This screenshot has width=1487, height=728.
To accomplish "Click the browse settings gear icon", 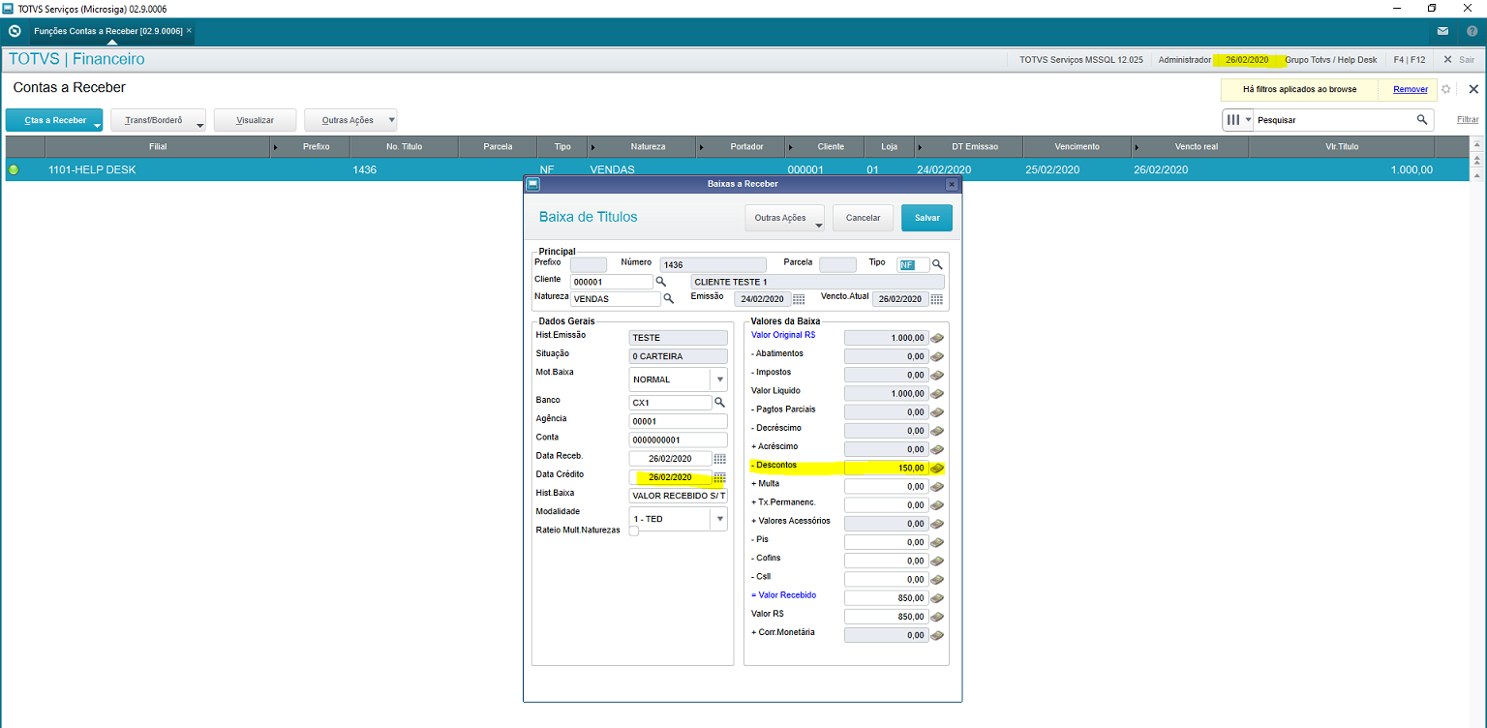I will pyautogui.click(x=1445, y=89).
